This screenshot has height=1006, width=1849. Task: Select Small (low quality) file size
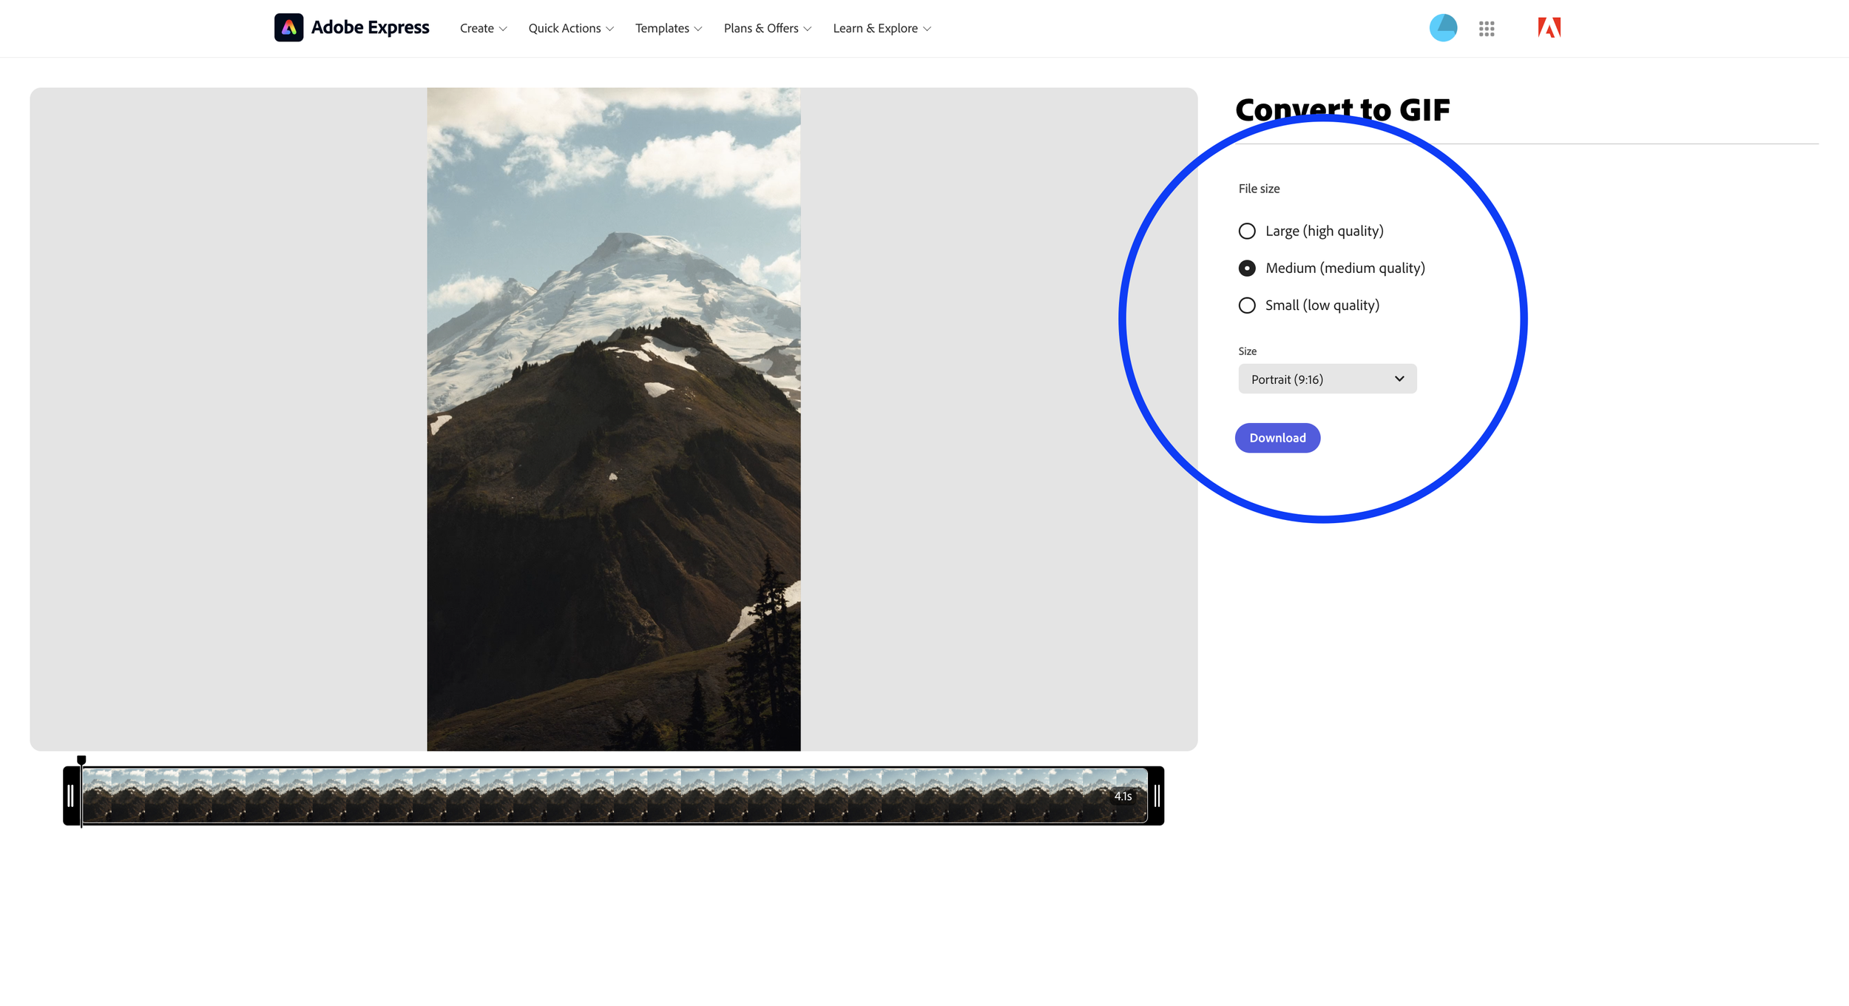click(x=1308, y=305)
